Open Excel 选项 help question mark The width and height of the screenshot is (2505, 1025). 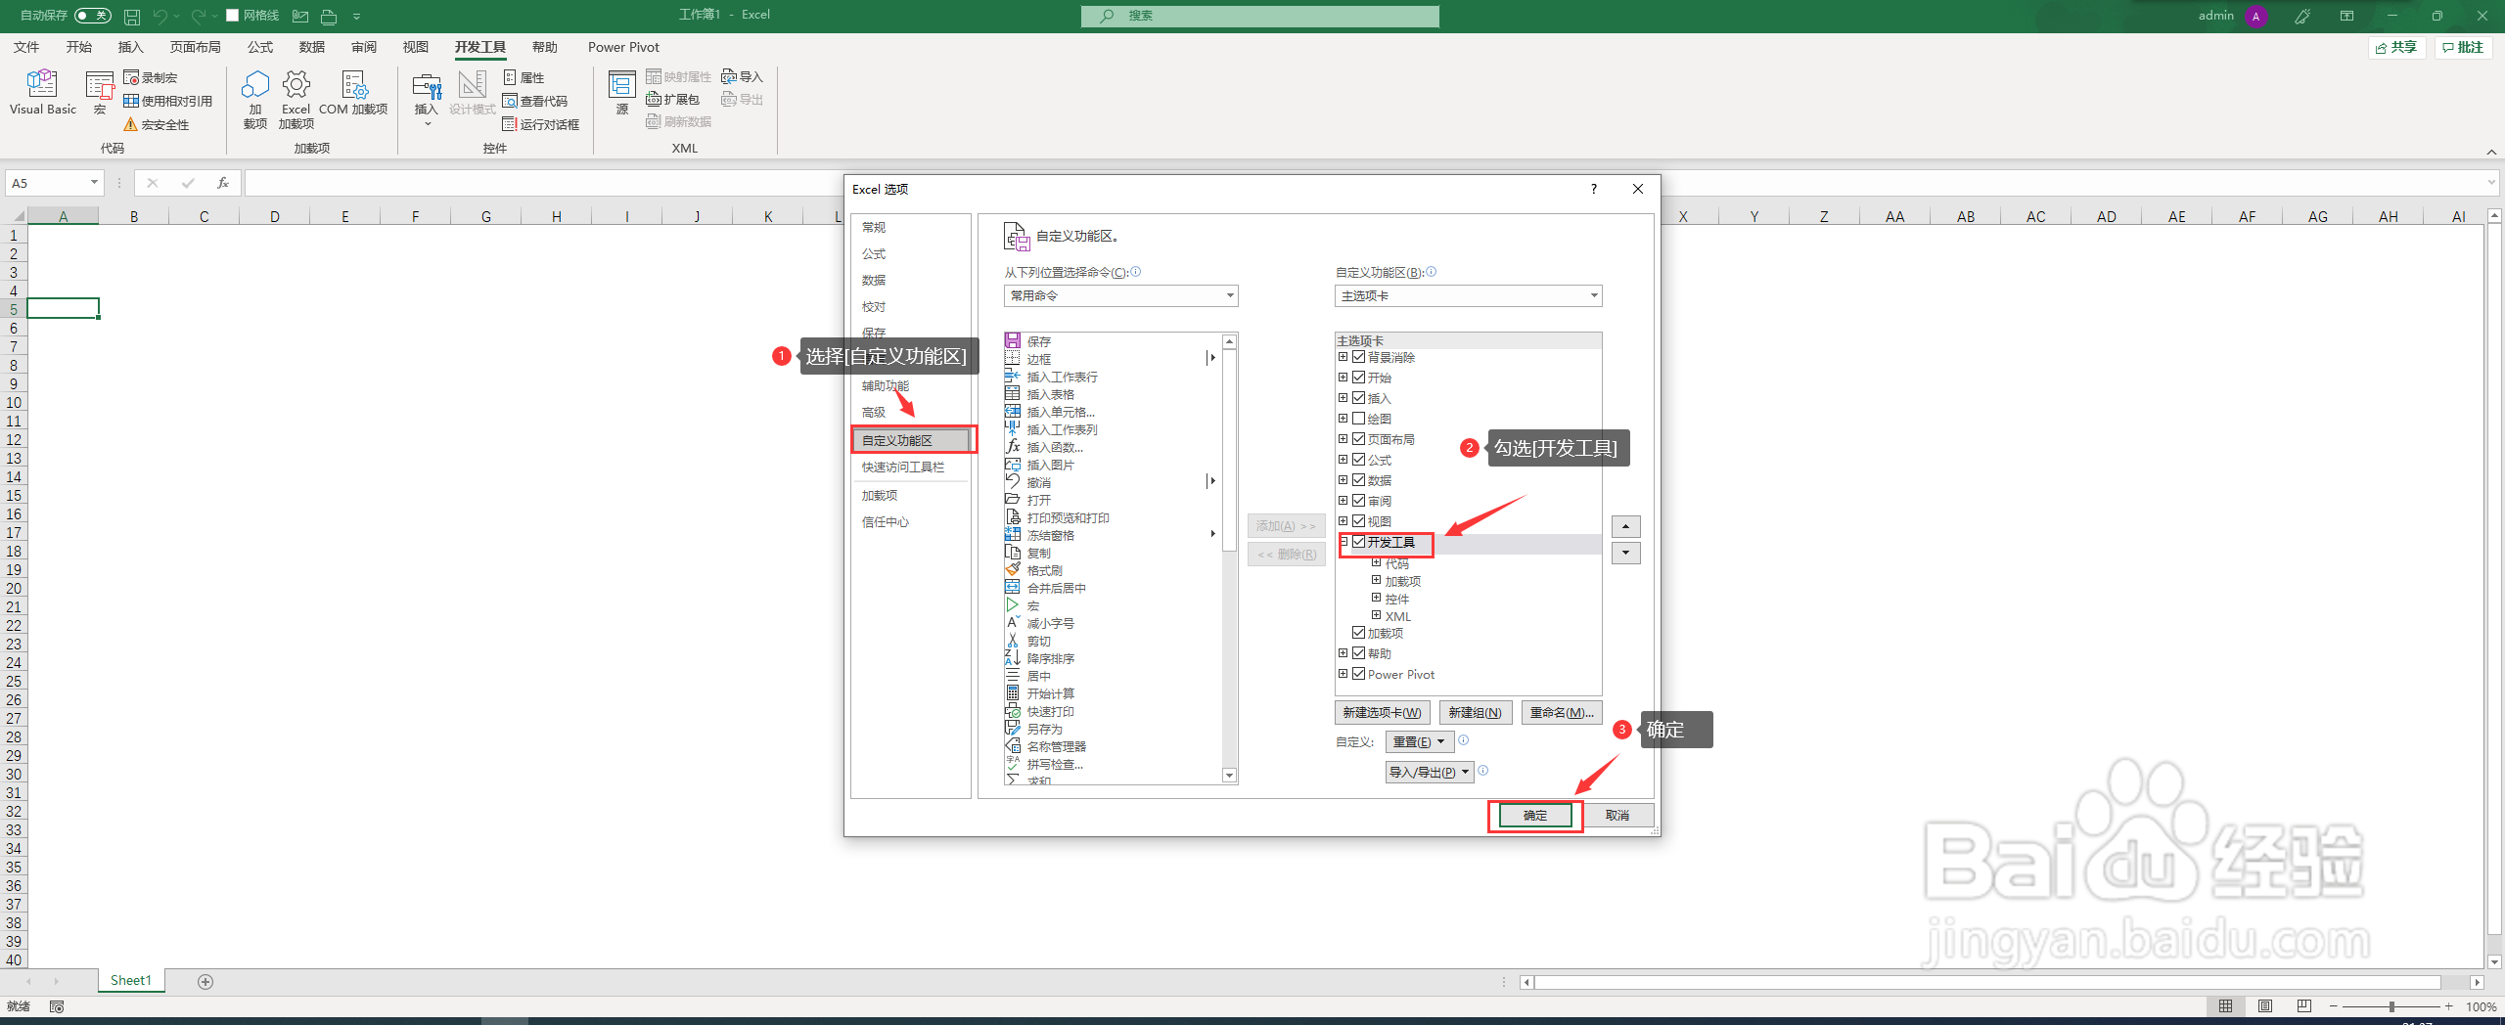tap(1594, 189)
